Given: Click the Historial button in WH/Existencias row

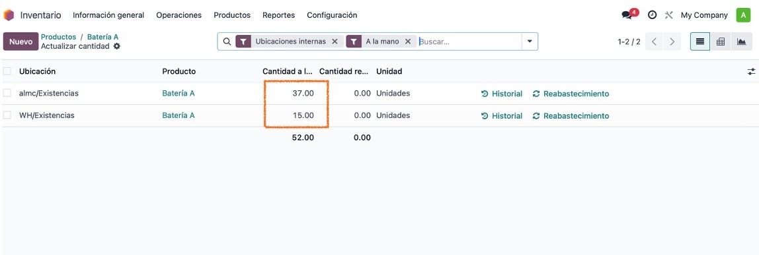Looking at the screenshot, I should click(x=501, y=116).
